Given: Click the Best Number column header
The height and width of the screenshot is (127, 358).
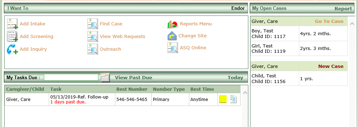Looking at the screenshot, I should pos(132,89).
